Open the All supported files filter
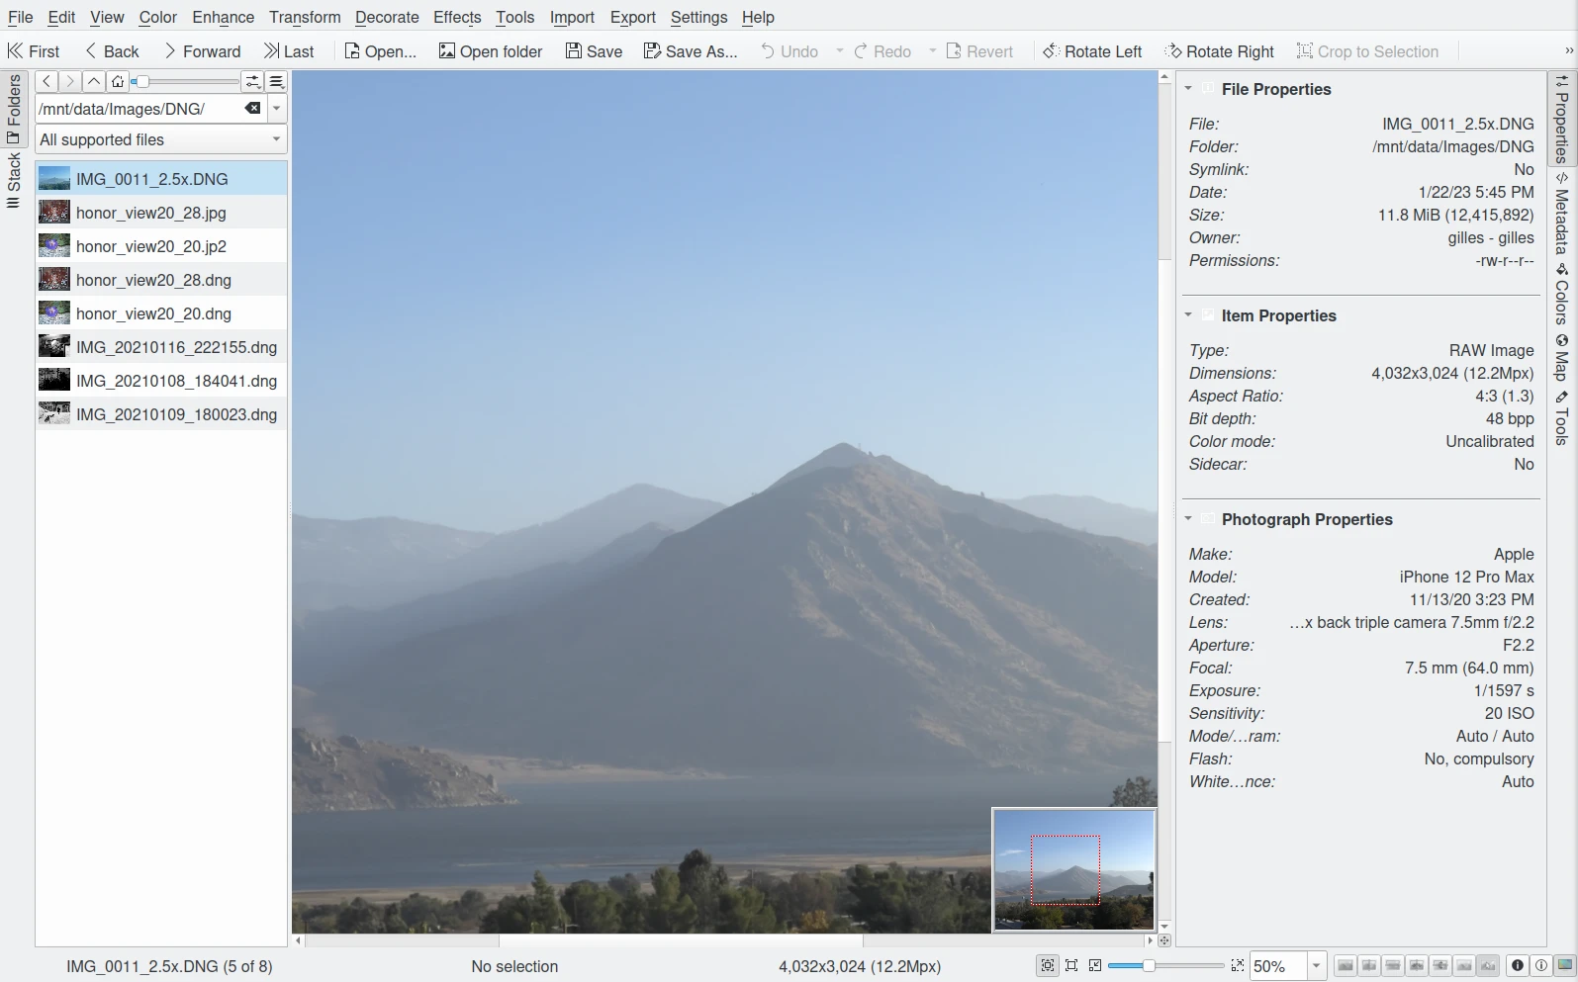Viewport: 1578px width, 982px height. (x=160, y=139)
